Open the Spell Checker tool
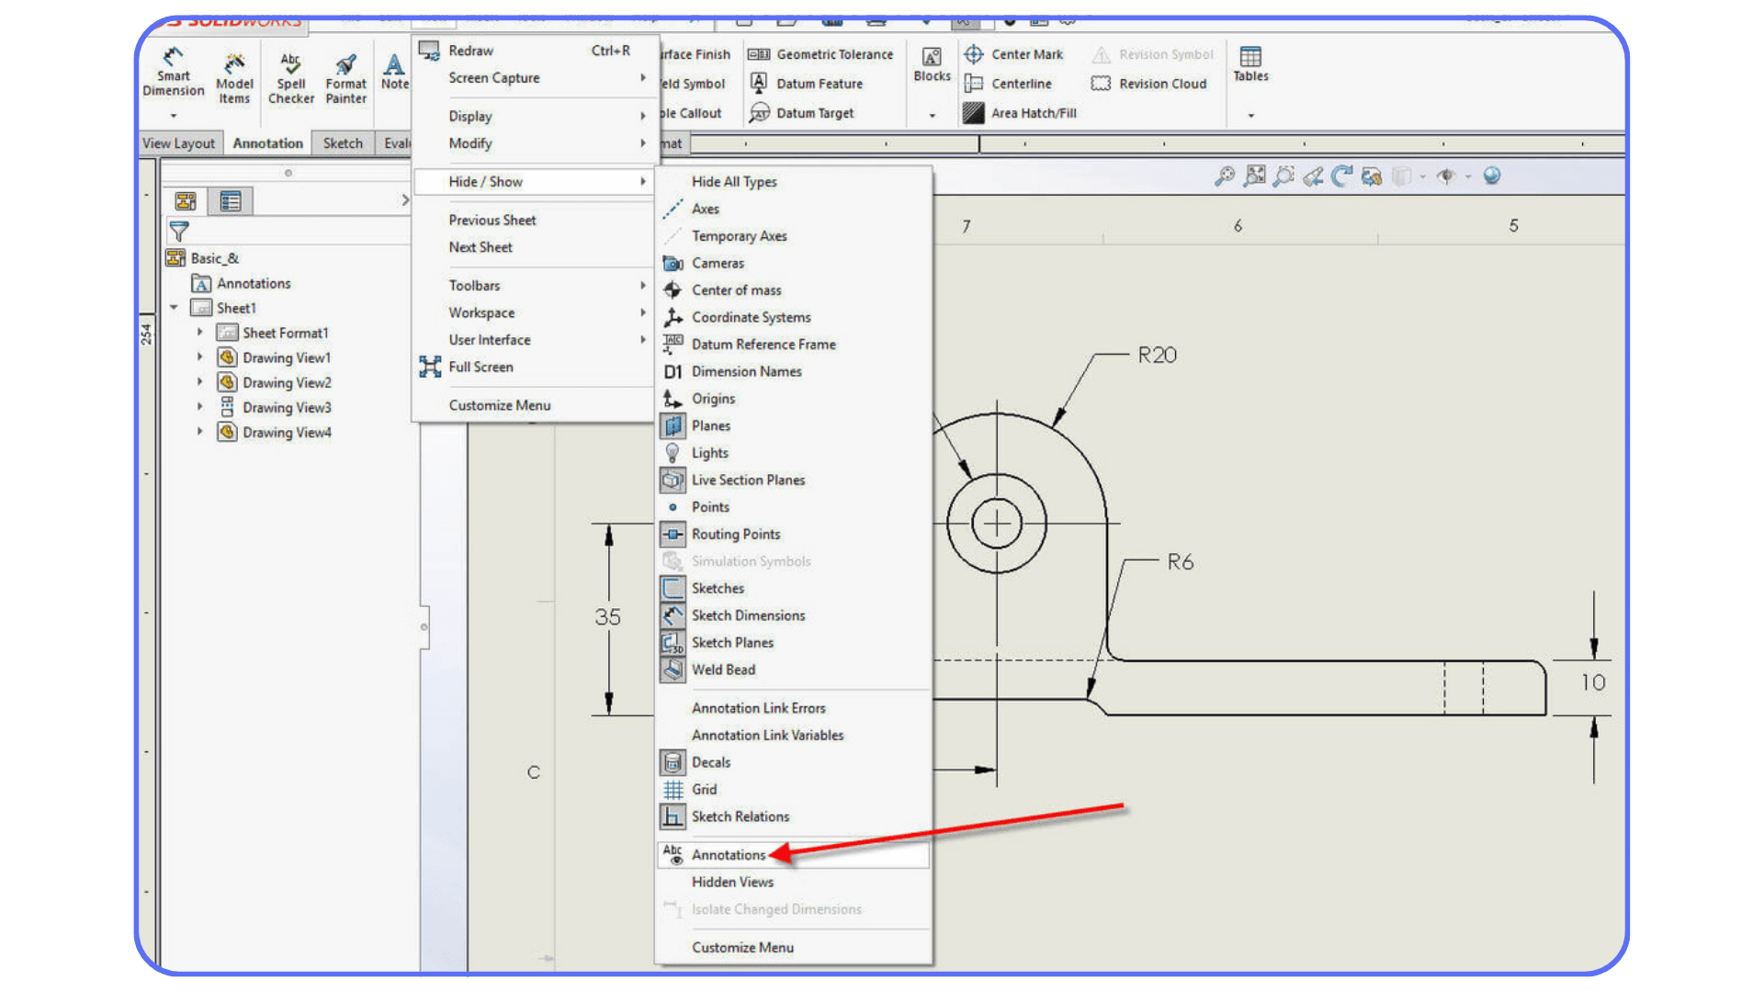This screenshot has width=1764, height=992. [x=290, y=73]
